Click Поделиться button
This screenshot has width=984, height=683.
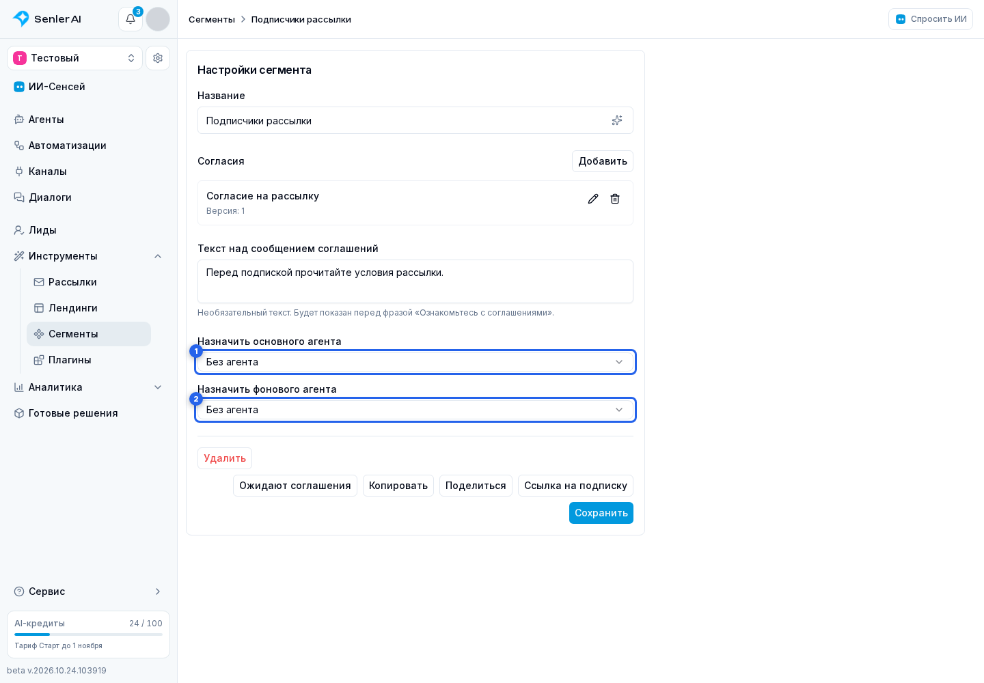(x=476, y=486)
